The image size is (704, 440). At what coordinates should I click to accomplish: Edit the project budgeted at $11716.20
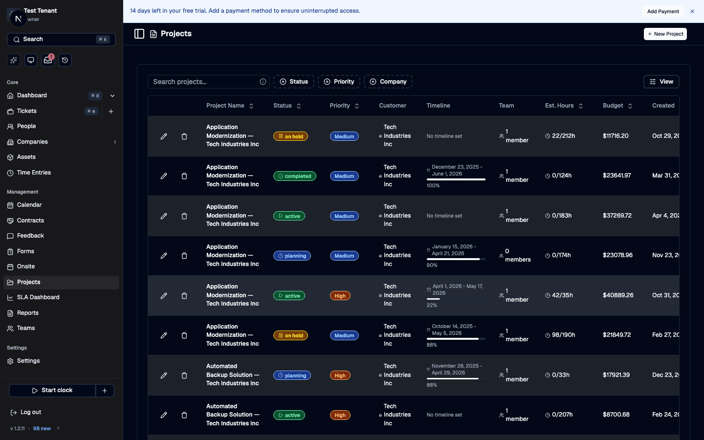click(x=164, y=136)
